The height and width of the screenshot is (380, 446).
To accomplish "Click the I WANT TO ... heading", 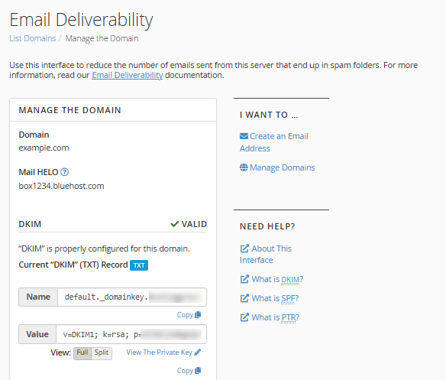I will [x=269, y=115].
